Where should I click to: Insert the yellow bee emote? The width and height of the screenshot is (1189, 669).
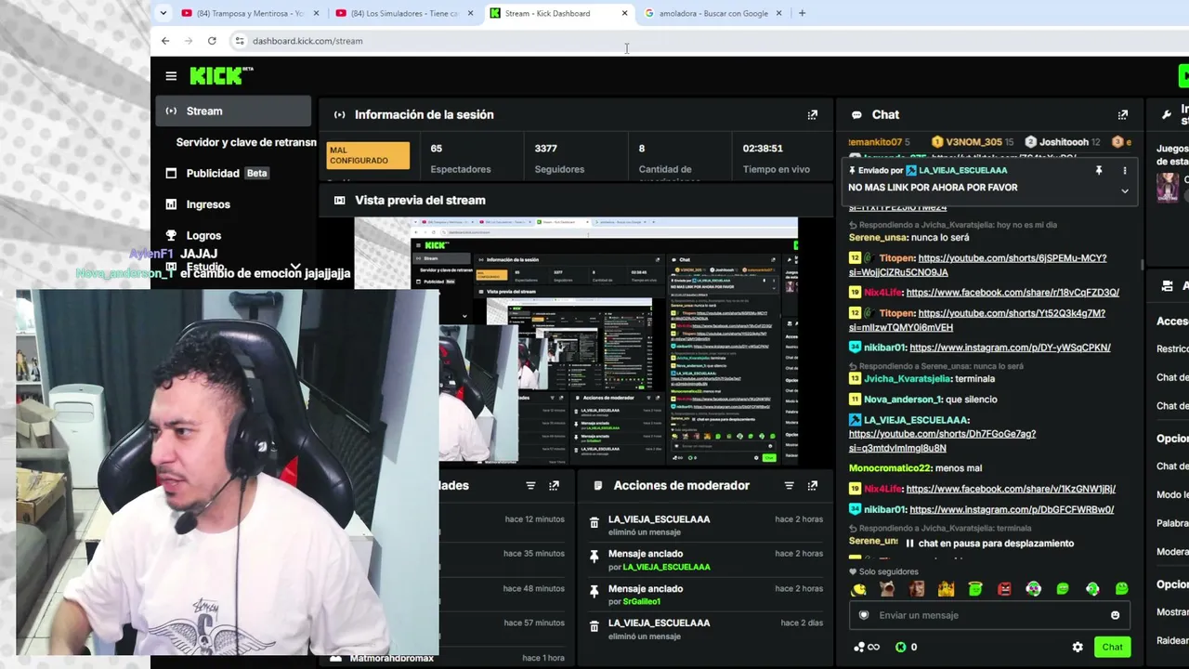pos(859,589)
